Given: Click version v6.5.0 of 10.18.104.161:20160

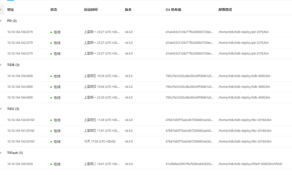Looking at the screenshot, I should click(129, 131).
